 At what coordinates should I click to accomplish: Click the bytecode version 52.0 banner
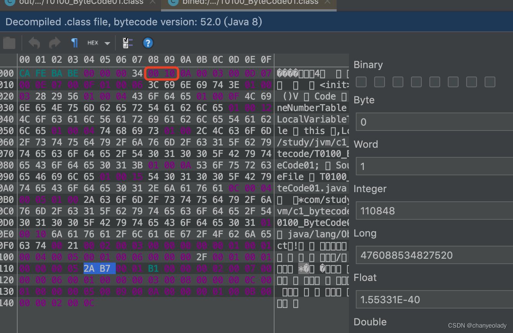click(134, 22)
